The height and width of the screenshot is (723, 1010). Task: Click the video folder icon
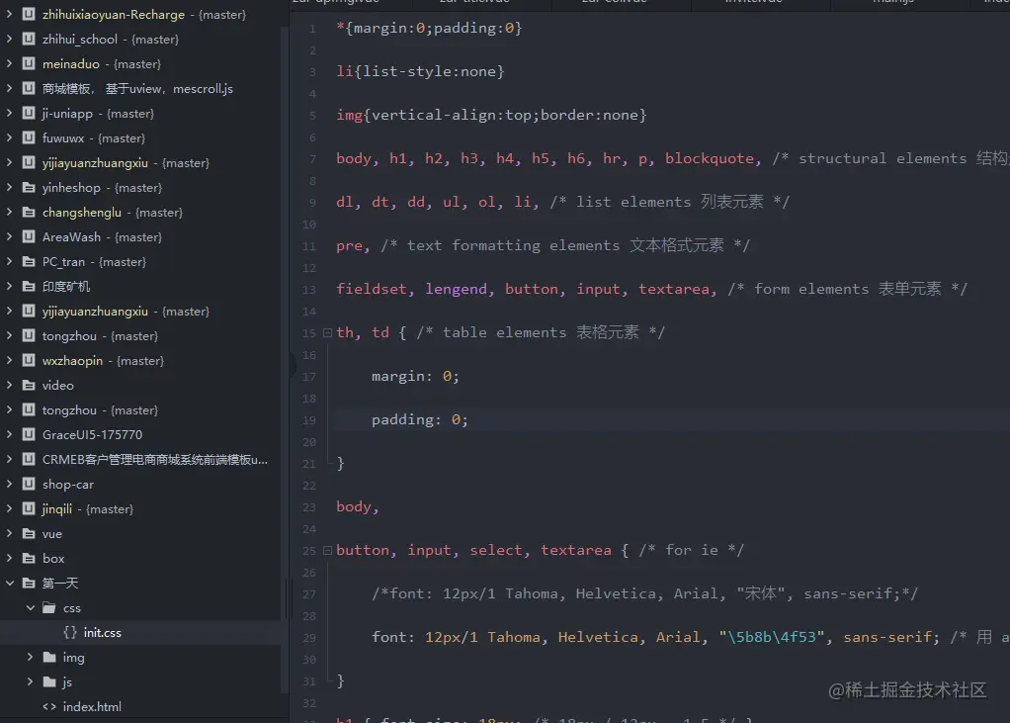tap(29, 386)
